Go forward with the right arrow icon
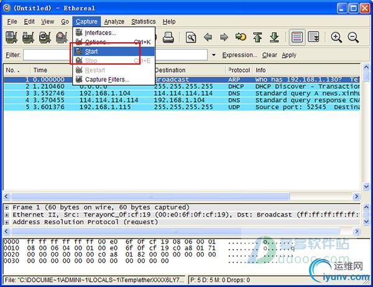 [224, 37]
